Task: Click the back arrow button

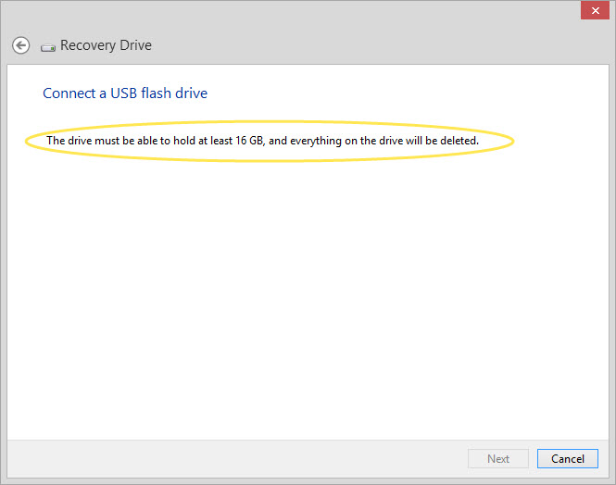Action: [20, 45]
